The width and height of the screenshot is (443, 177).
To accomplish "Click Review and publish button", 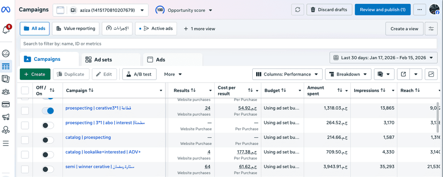I will point(382,9).
